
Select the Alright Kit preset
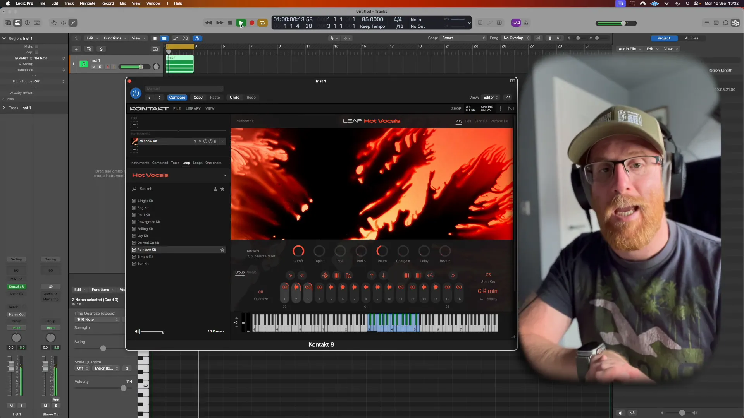point(145,201)
